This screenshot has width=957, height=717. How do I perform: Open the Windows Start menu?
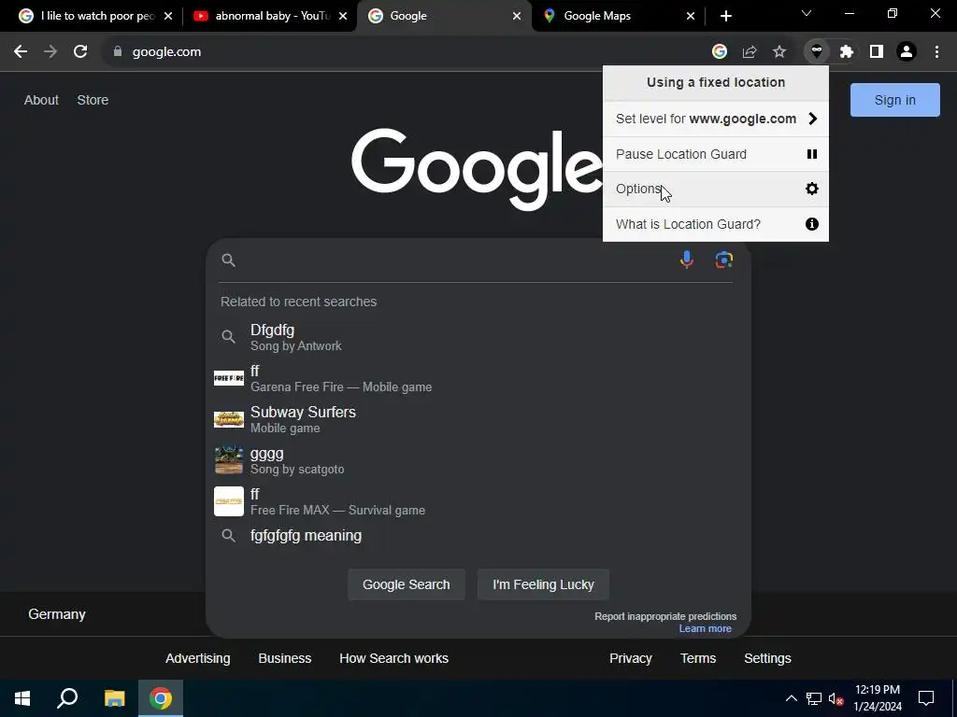[x=22, y=698]
